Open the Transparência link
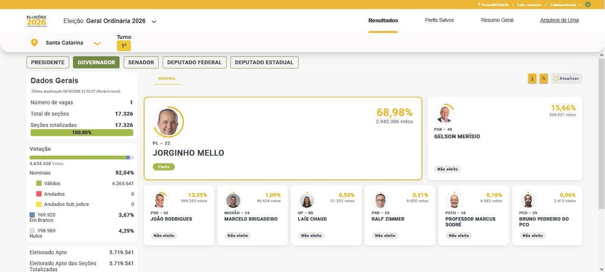 pos(563,5)
